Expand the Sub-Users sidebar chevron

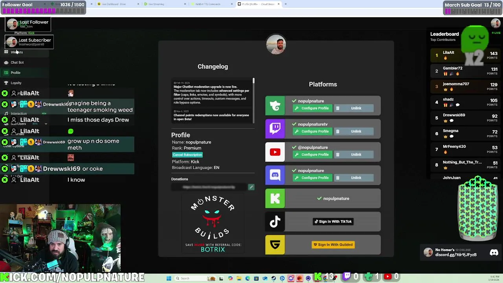click(x=46, y=124)
